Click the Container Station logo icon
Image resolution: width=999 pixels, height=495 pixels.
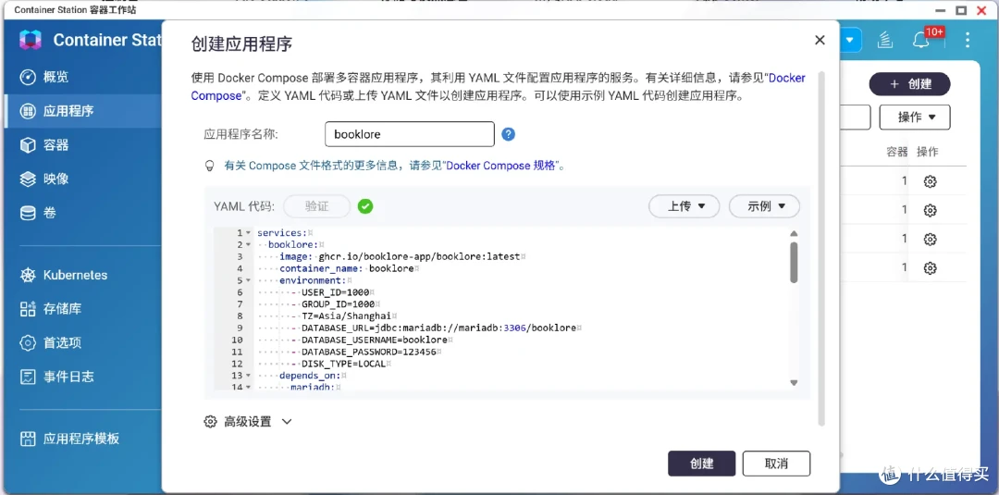30,40
